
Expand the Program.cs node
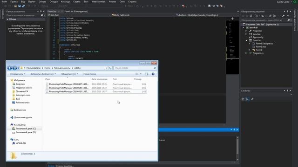point(246,53)
